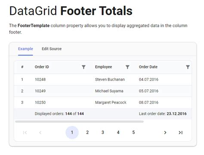Select the Margaret Peacock row
Image resolution: width=204 pixels, height=155 pixels.
click(x=103, y=102)
